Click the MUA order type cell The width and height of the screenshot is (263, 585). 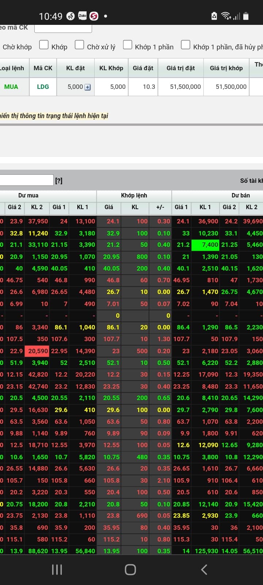tap(11, 87)
